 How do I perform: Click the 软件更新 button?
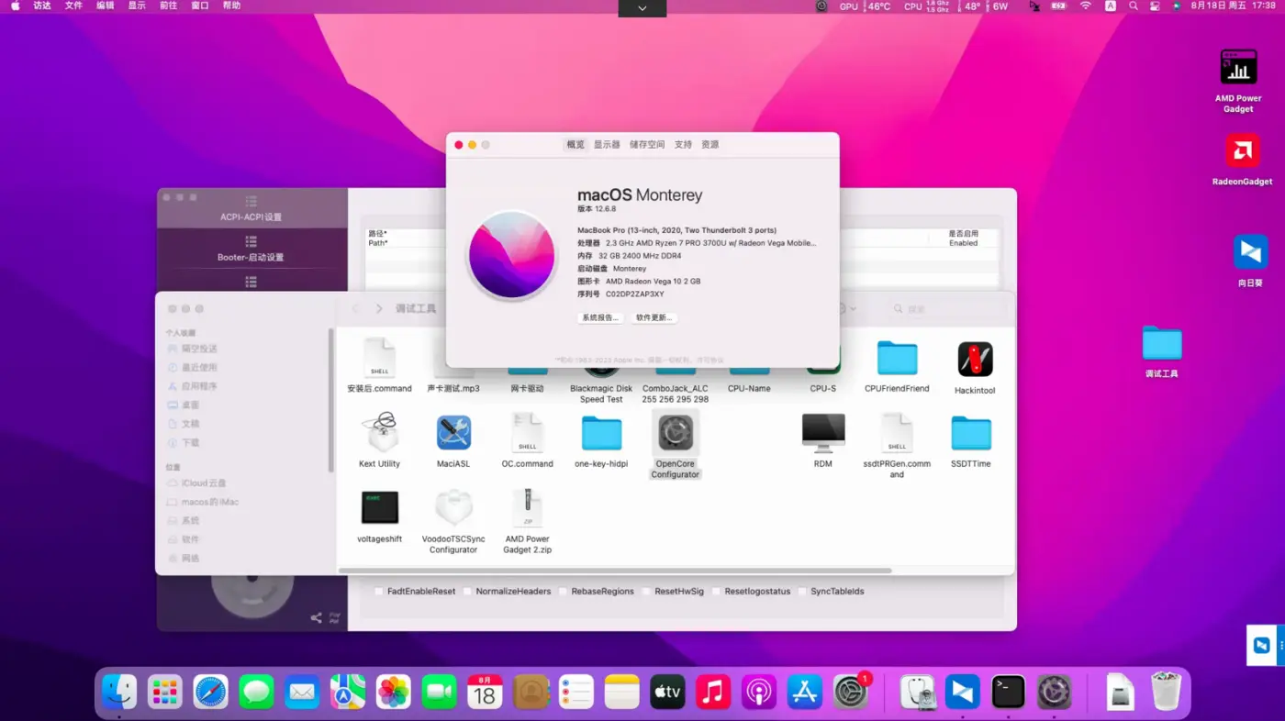point(654,317)
